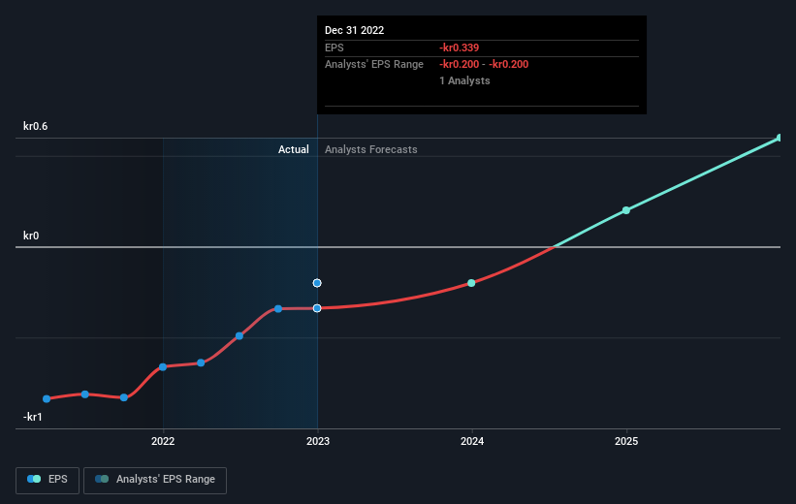The image size is (796, 504).
Task: Click the 2025 x-axis label
Action: click(x=626, y=441)
